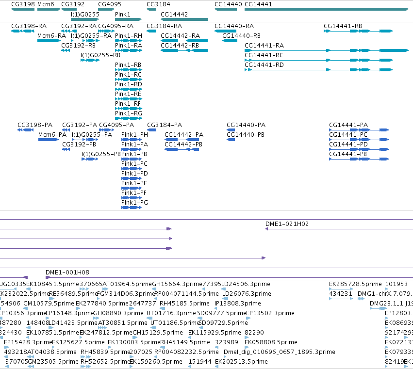Click the l(1)G0255 gene bar glyph

[x=85, y=19]
